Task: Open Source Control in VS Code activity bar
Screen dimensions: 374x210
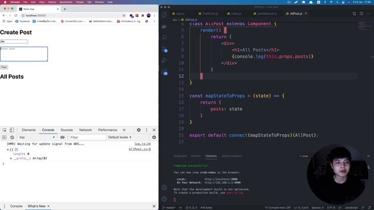Action: tap(164, 49)
